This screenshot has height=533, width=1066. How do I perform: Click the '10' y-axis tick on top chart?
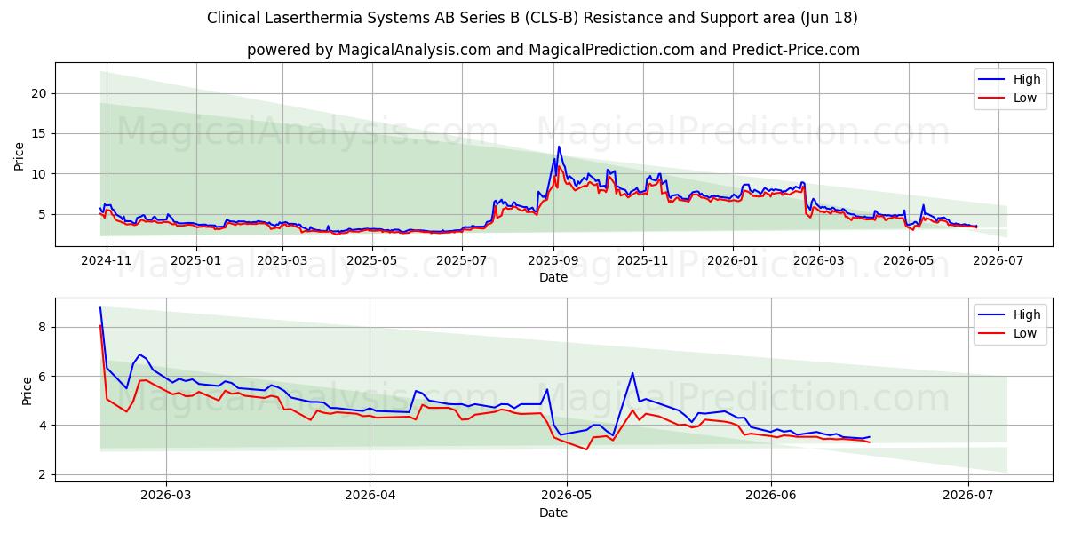pos(39,173)
